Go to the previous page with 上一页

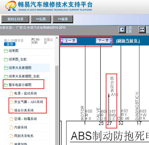[x=69, y=40]
